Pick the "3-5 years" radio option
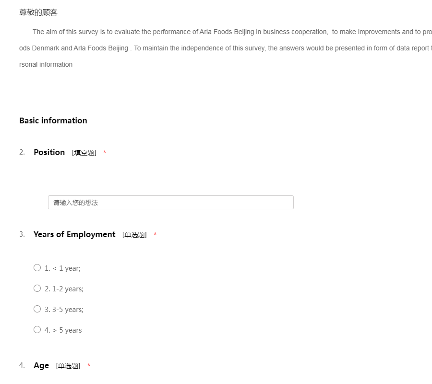Viewport: 432px width, 384px height. pos(37,309)
